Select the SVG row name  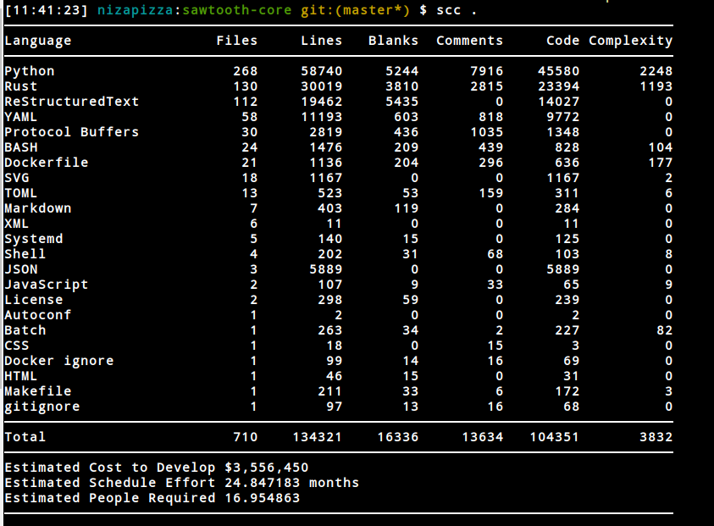pyautogui.click(x=17, y=178)
